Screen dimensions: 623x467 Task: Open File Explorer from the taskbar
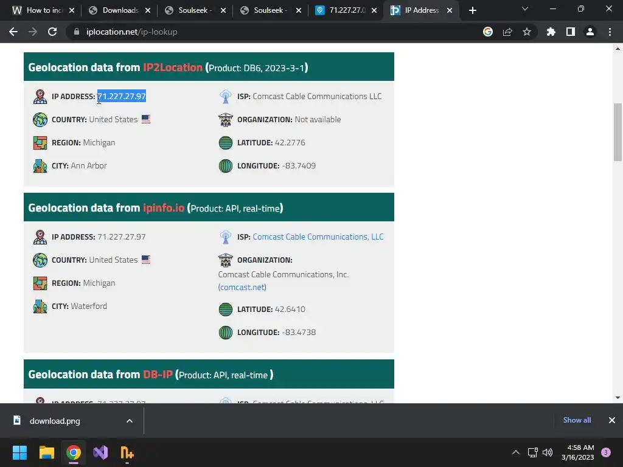46,452
